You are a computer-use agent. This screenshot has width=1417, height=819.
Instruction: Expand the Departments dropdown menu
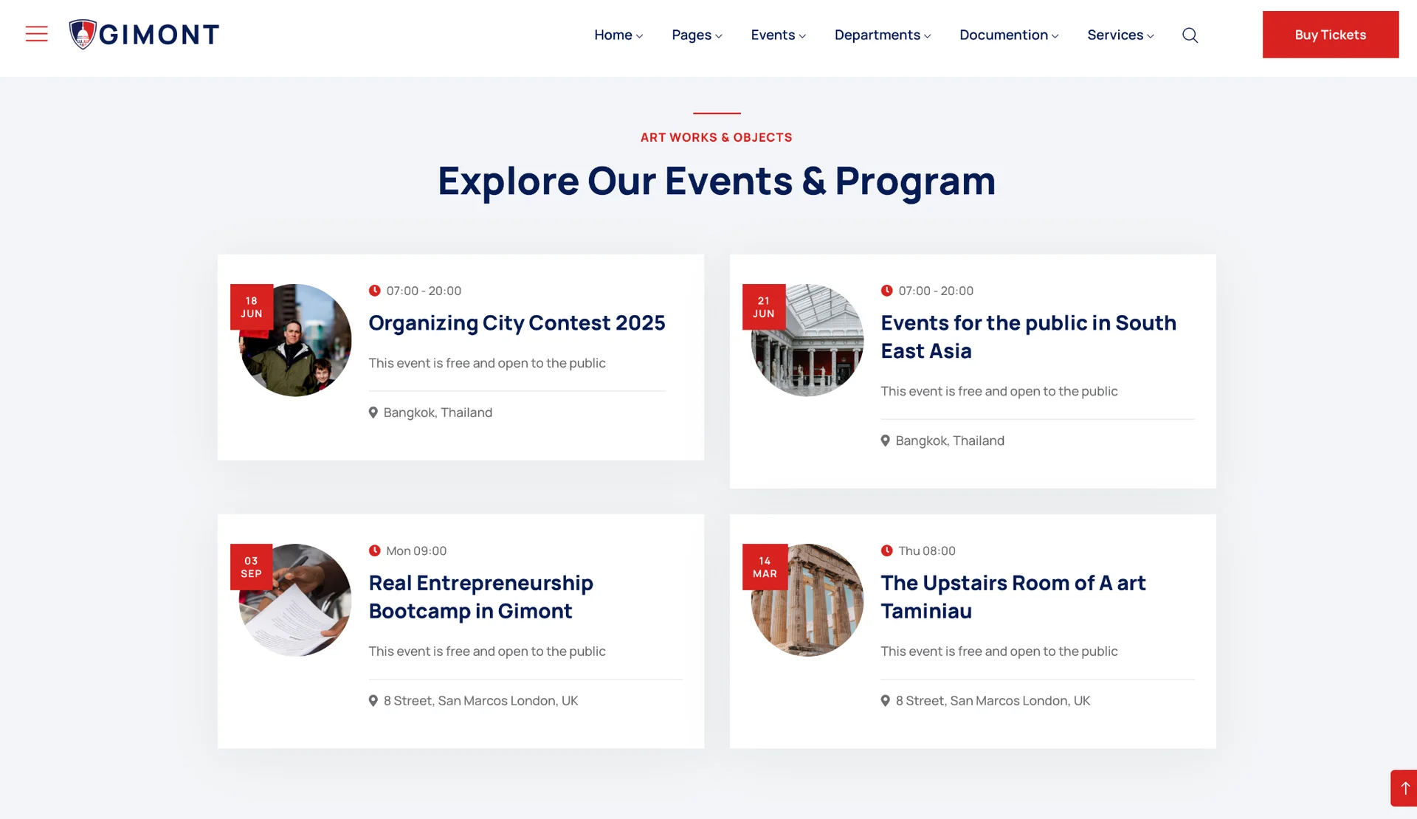click(882, 35)
